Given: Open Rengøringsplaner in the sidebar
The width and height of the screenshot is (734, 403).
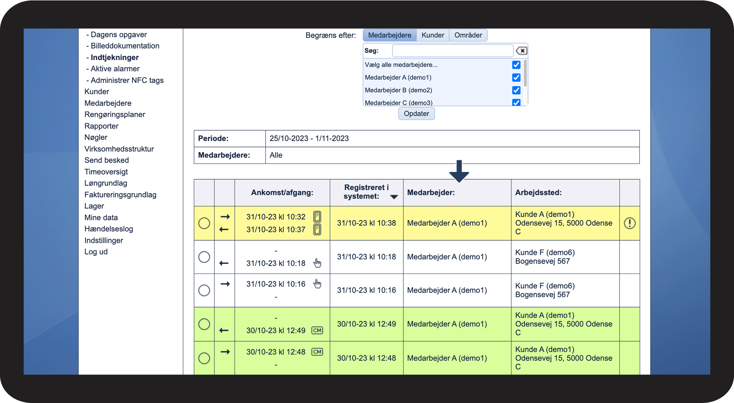Looking at the screenshot, I should [115, 114].
